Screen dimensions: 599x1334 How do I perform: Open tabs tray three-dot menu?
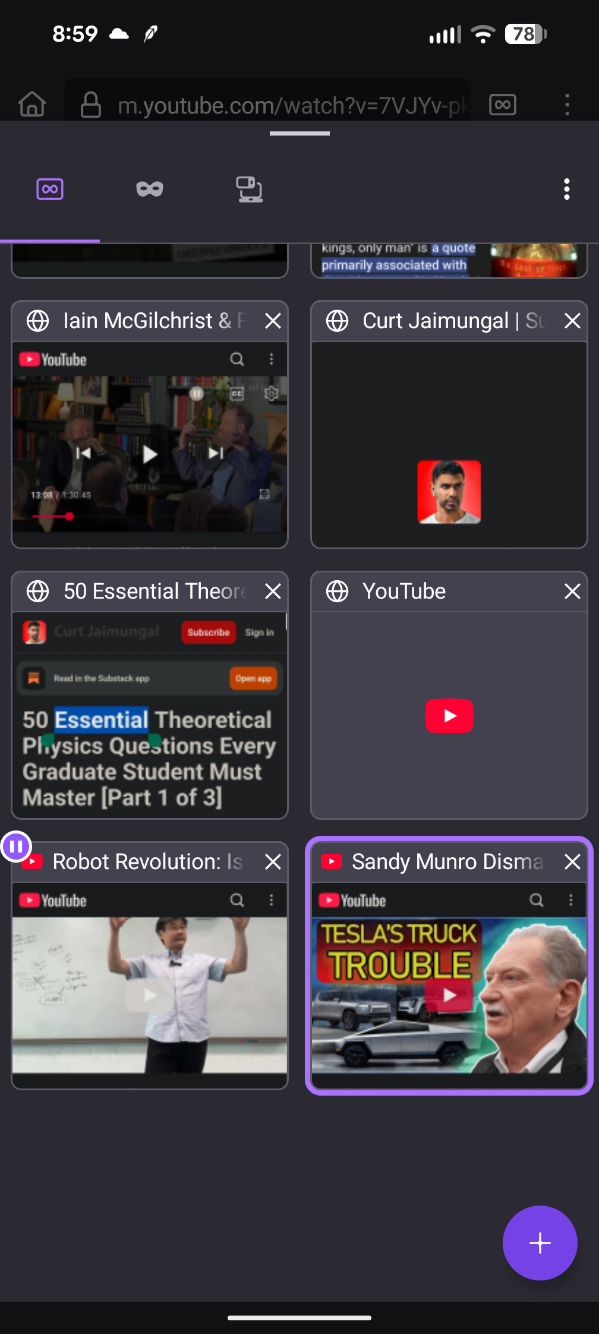pyautogui.click(x=567, y=190)
